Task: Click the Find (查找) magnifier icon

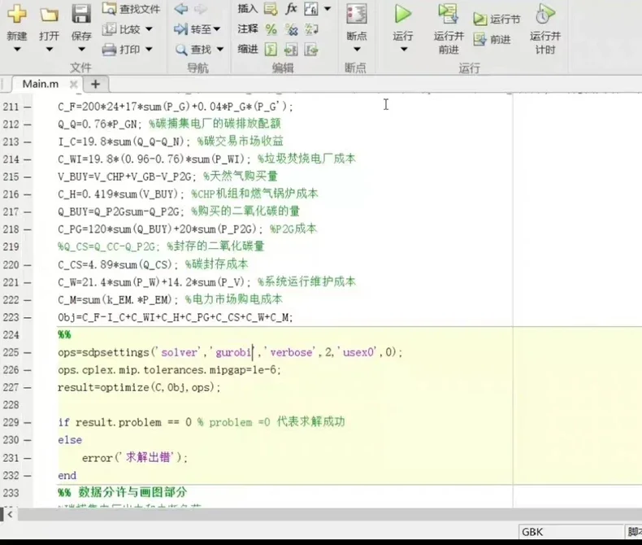Action: coord(181,50)
